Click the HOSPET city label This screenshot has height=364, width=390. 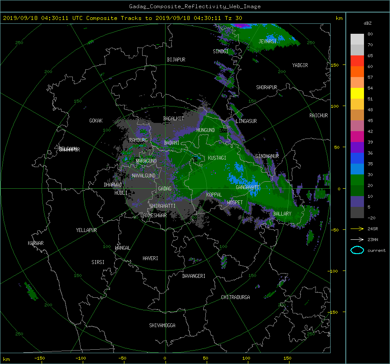tap(235, 203)
